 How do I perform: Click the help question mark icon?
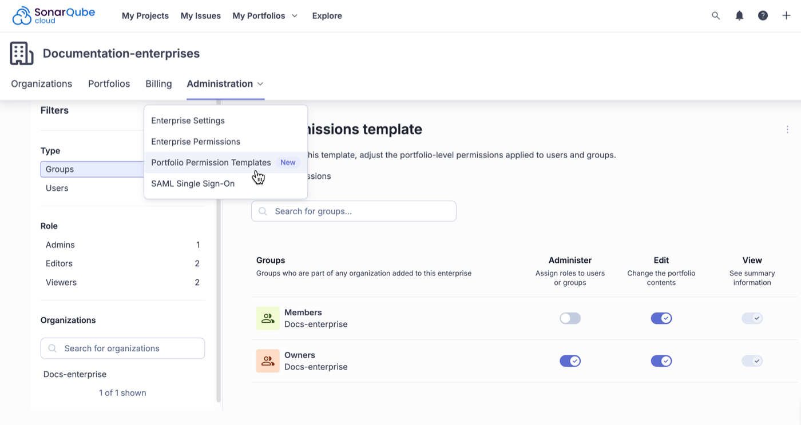(x=763, y=15)
